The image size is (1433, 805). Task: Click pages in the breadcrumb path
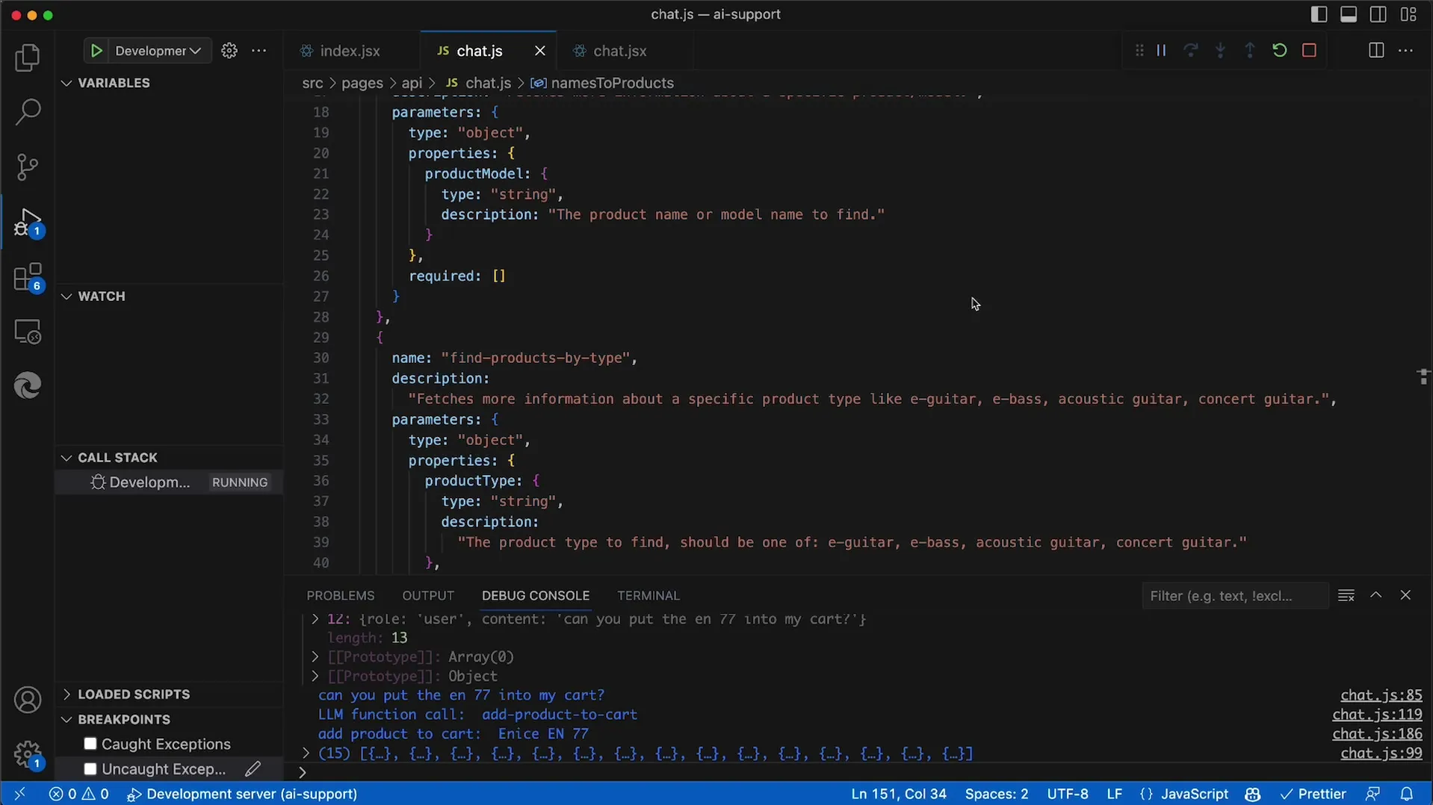pyautogui.click(x=362, y=83)
